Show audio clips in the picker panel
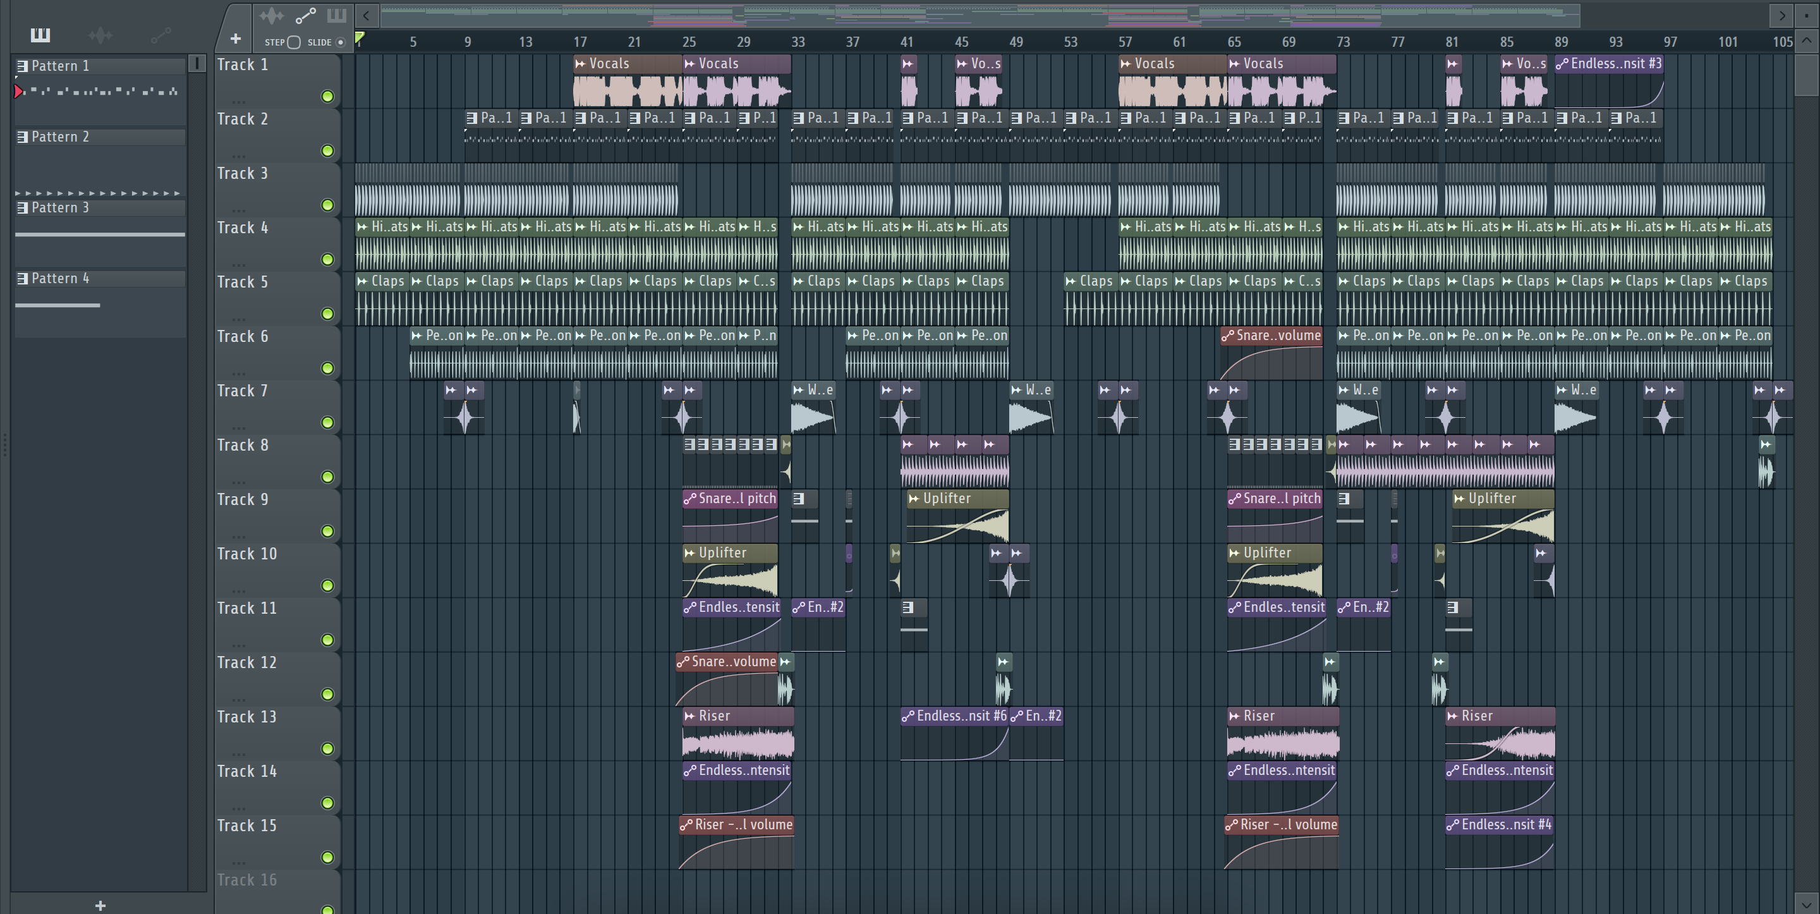This screenshot has width=1820, height=914. [100, 35]
